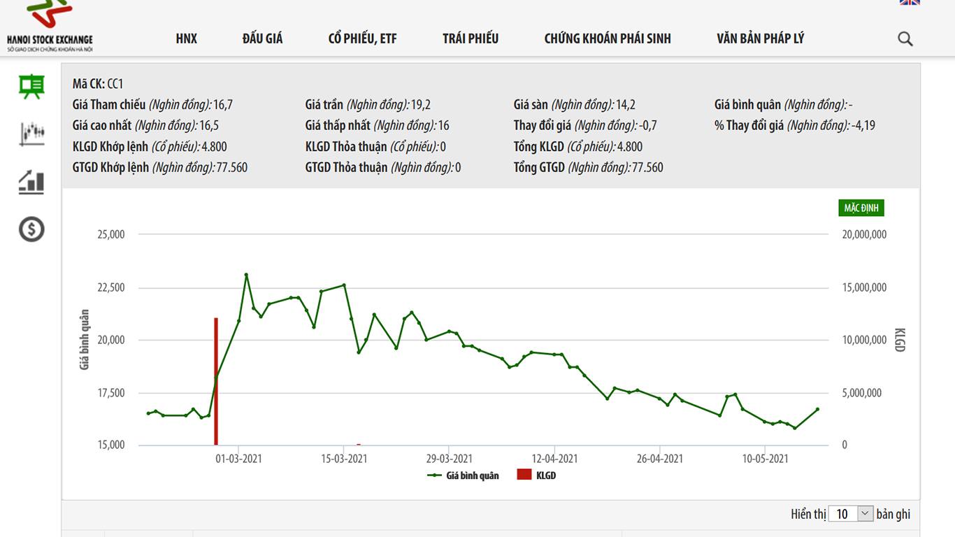The height and width of the screenshot is (537, 955).
Task: Switch language using the UK flag icon
Action: (x=909, y=3)
